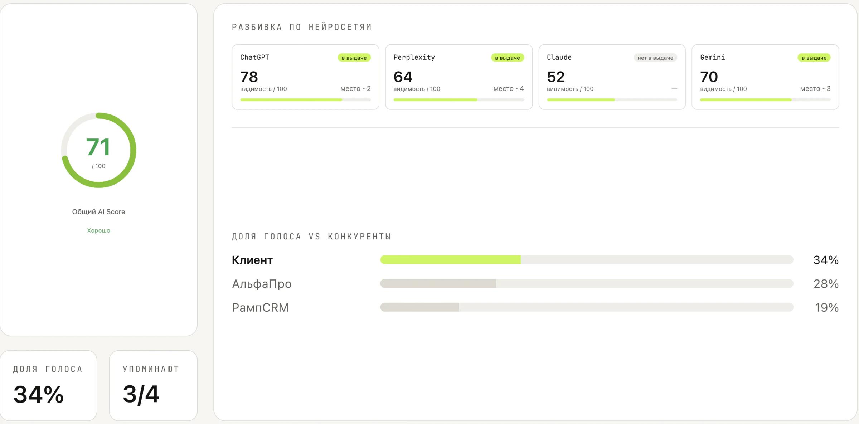Click the 'ДОЛЯ ГОЛОСА VS КОНКУРЕНТЫ' heading

click(x=311, y=237)
